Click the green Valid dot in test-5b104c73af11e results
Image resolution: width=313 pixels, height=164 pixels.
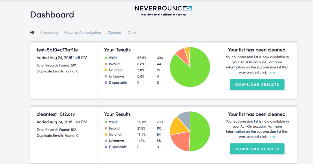point(106,58)
